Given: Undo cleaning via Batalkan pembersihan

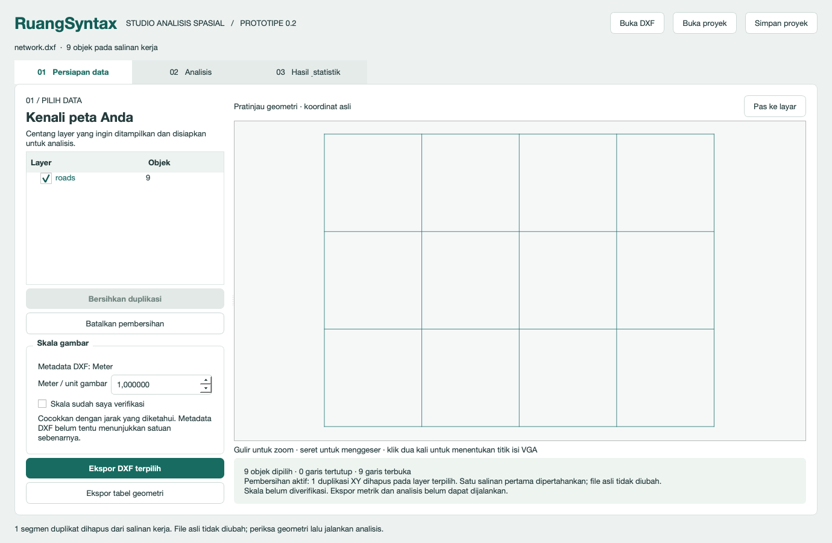Looking at the screenshot, I should 125,323.
